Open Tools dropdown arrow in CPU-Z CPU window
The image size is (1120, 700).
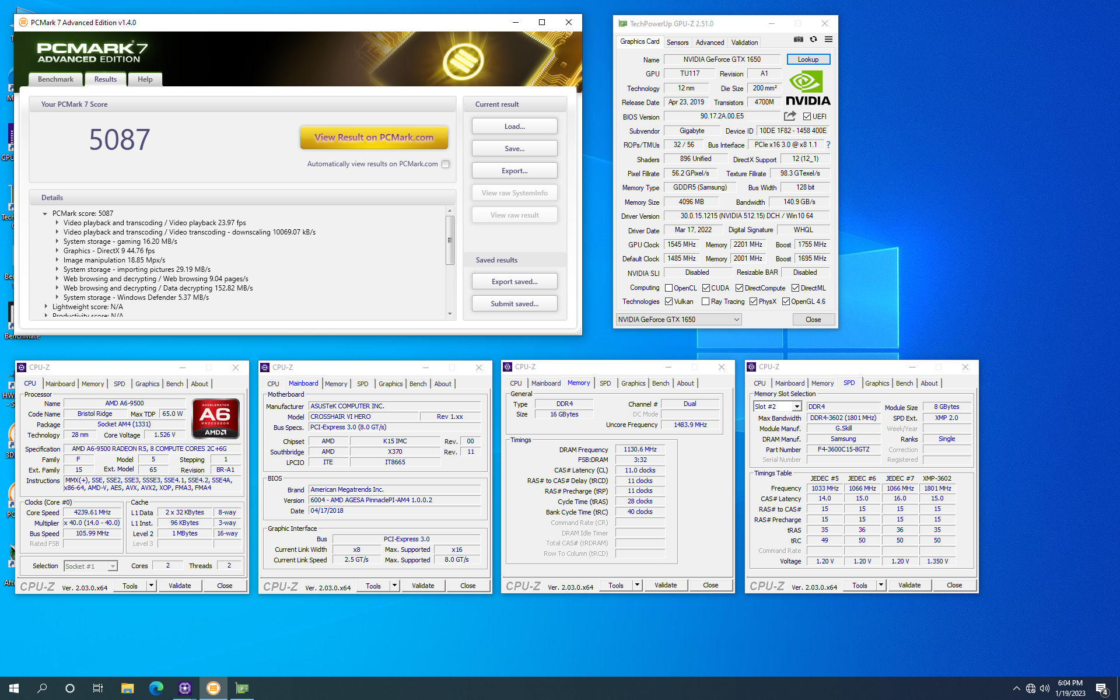151,585
